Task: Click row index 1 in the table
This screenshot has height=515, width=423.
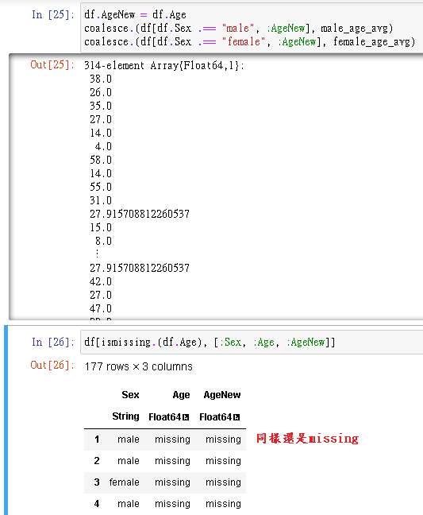Action: coord(97,439)
